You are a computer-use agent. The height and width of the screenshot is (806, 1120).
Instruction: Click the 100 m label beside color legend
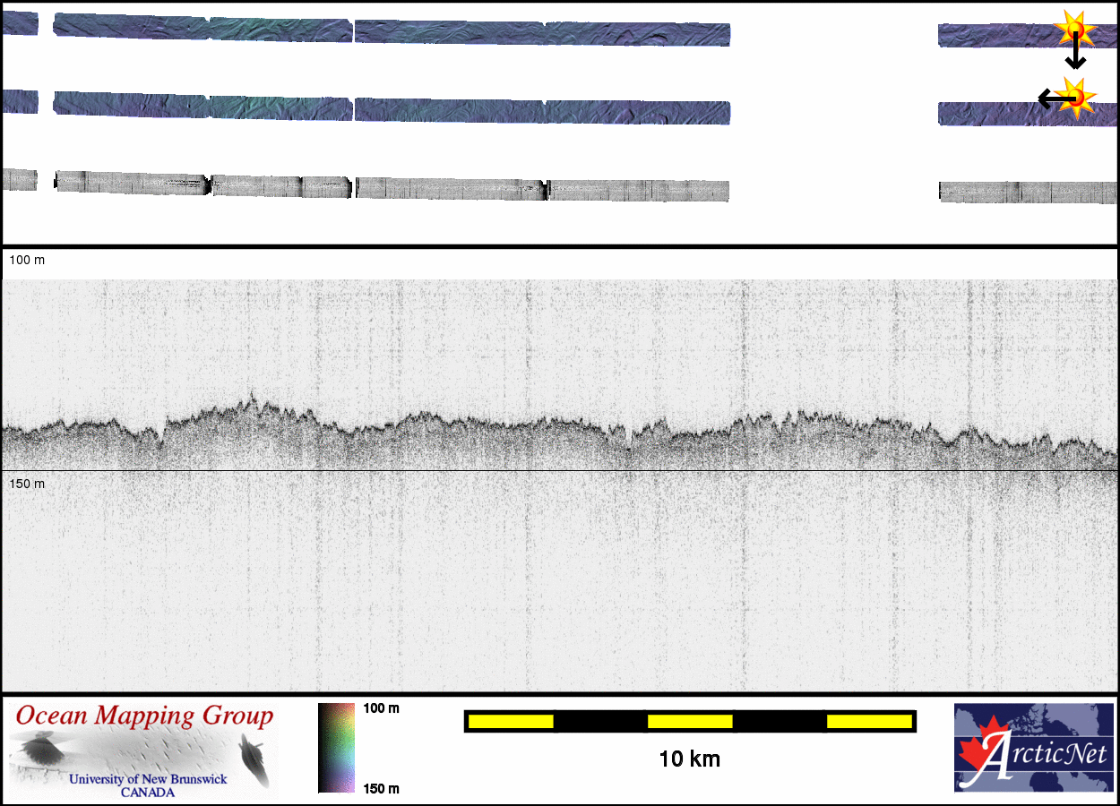[x=381, y=708]
